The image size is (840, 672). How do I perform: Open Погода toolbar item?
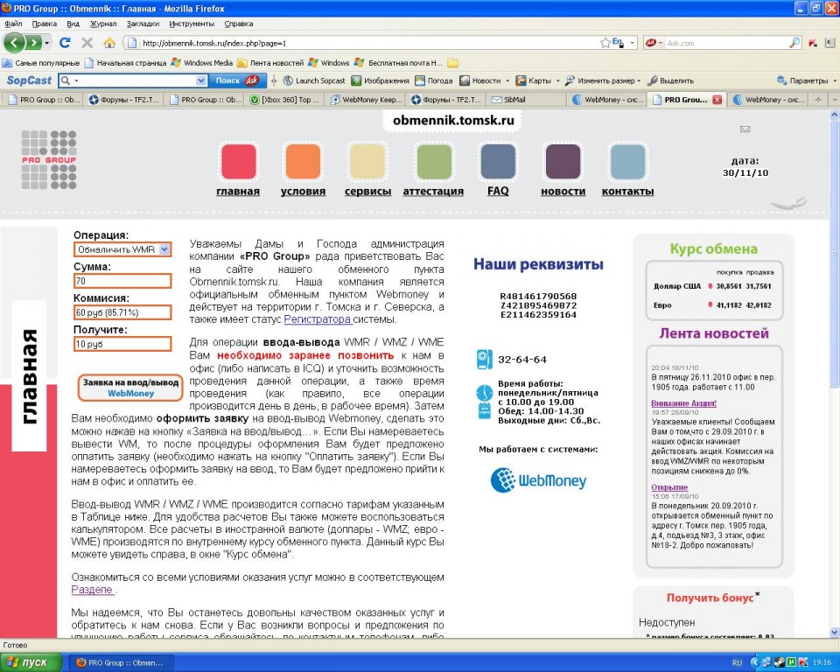coord(434,80)
